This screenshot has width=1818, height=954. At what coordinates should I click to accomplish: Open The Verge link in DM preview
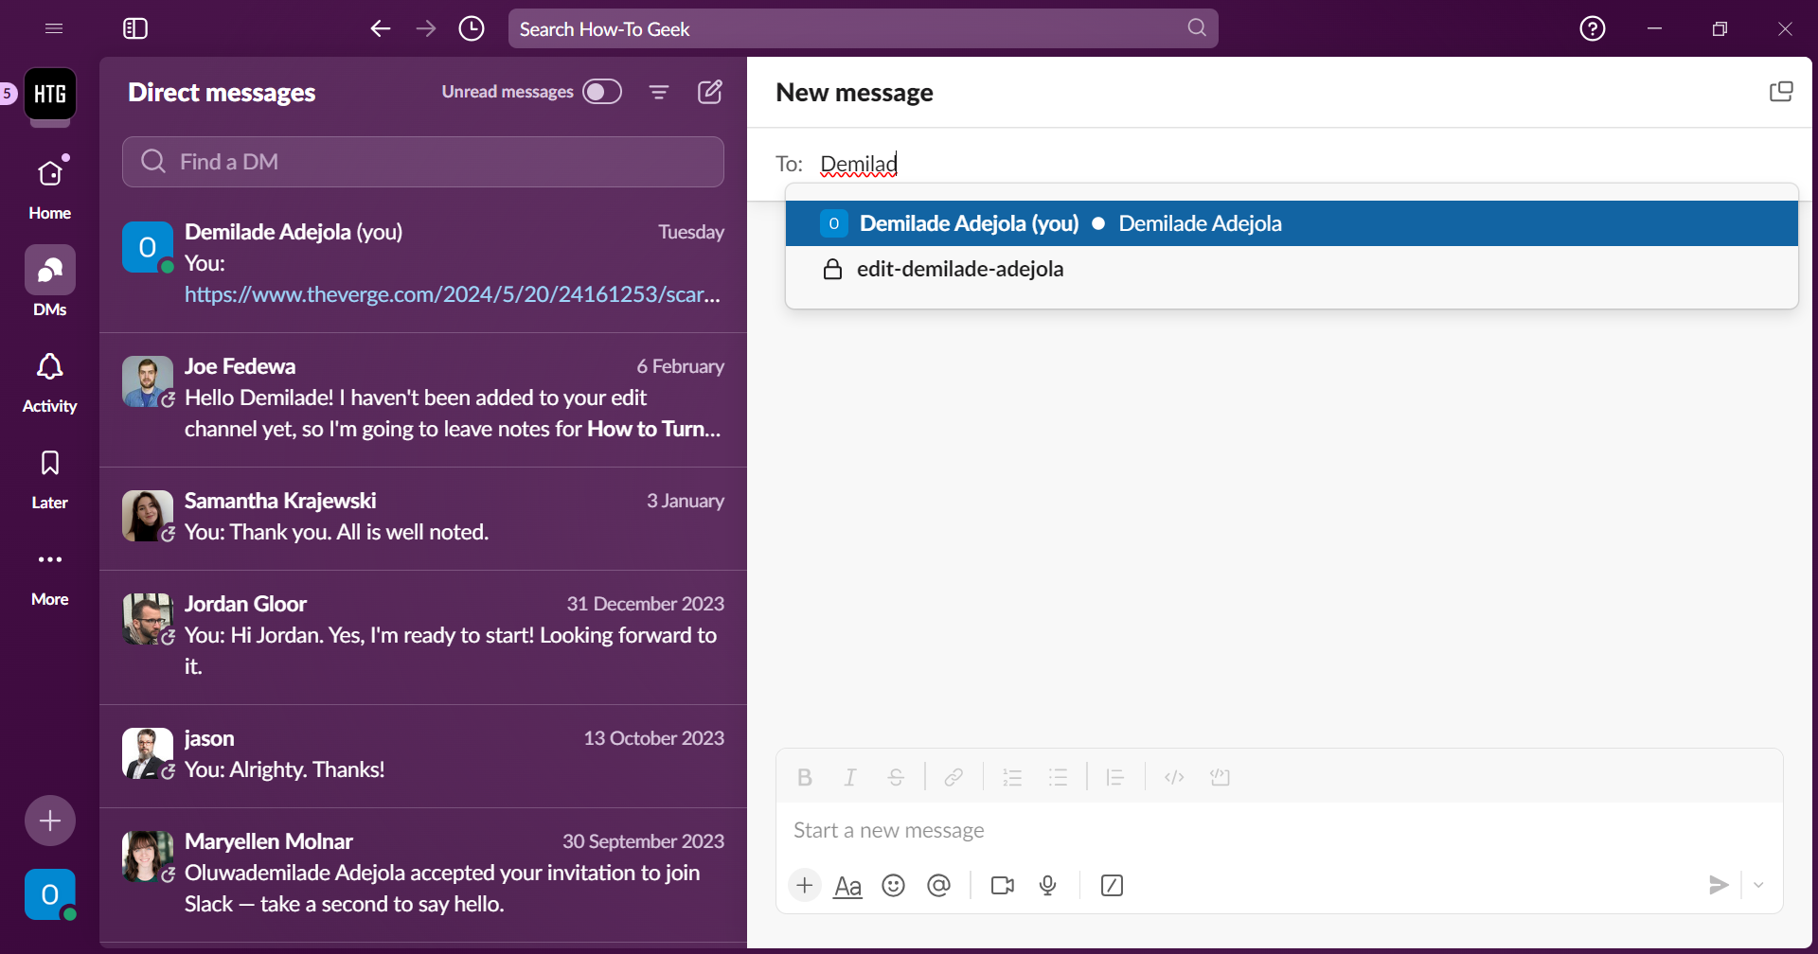[x=452, y=294]
